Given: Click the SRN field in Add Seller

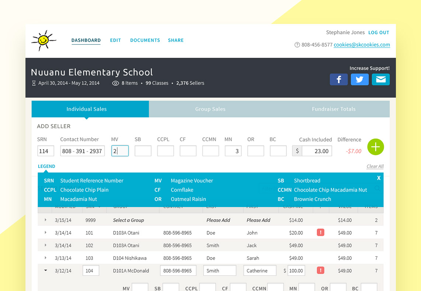Looking at the screenshot, I should (x=46, y=151).
